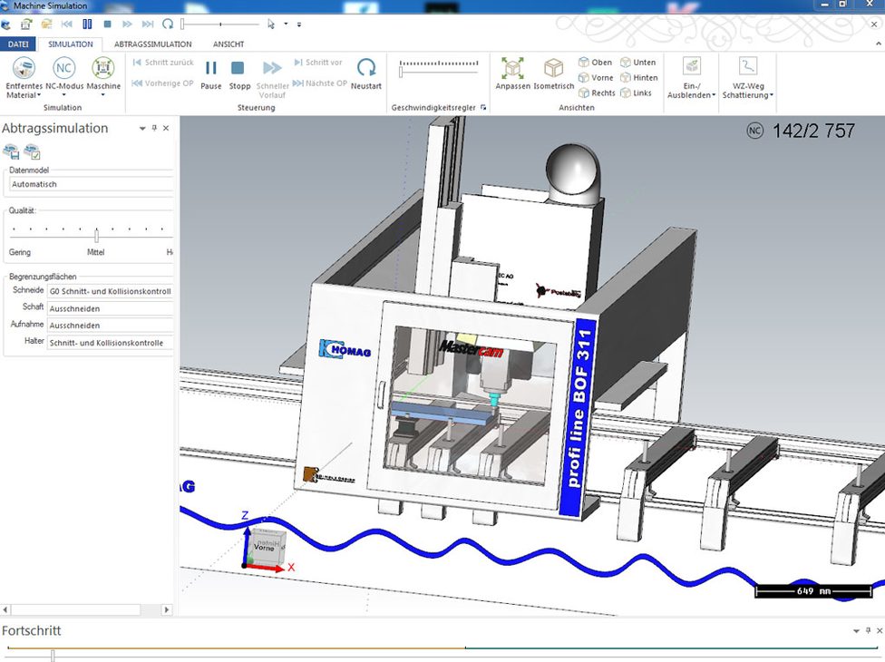Click the first quick-access machine icon
Screen dimensions: 885x662
coord(6,24)
